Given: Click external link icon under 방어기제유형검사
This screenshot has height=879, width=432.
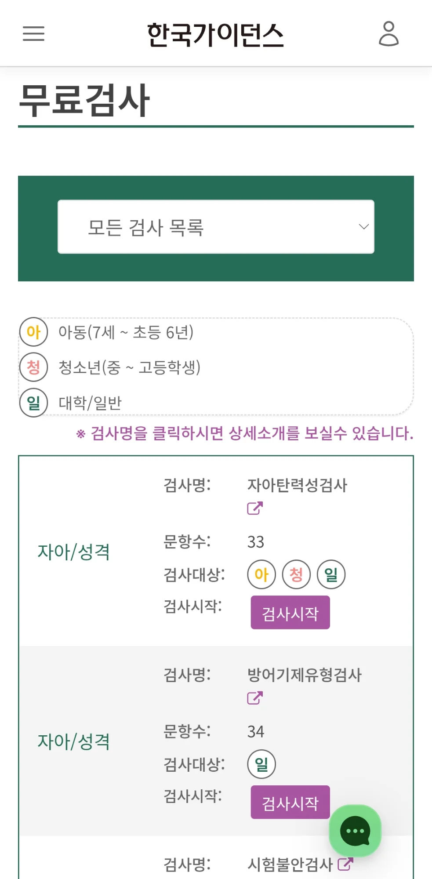Looking at the screenshot, I should click(255, 697).
